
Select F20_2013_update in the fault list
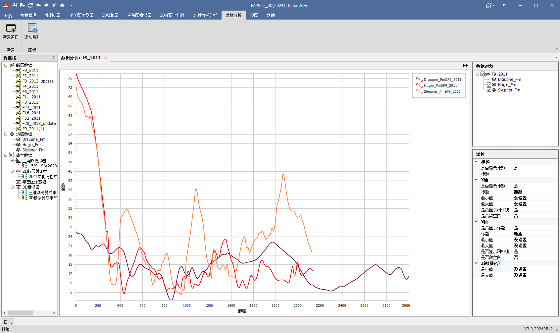click(x=39, y=124)
